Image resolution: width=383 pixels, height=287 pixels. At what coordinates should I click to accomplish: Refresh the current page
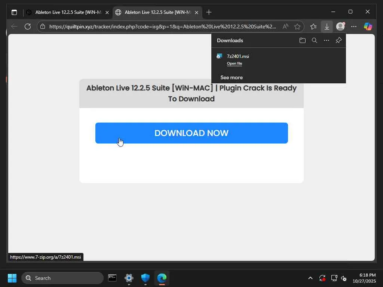(x=28, y=27)
